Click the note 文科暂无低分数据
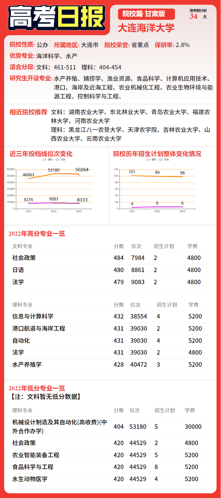Image resolution: width=221 pixels, height=498 pixels. click(x=46, y=397)
